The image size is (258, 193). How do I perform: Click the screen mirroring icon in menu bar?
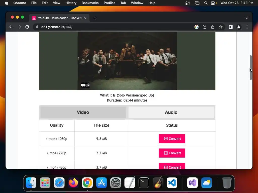point(197,3)
